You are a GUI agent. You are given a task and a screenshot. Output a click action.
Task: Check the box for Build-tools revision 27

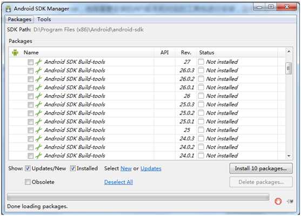(x=30, y=62)
